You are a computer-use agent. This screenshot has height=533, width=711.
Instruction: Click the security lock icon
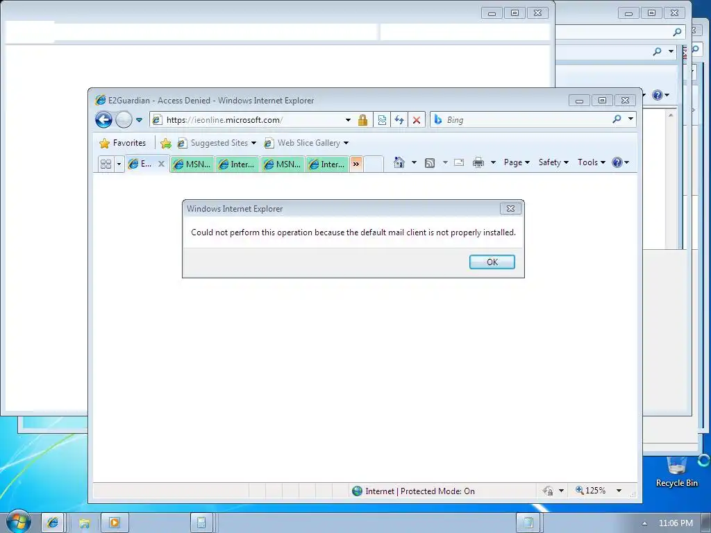pos(362,120)
